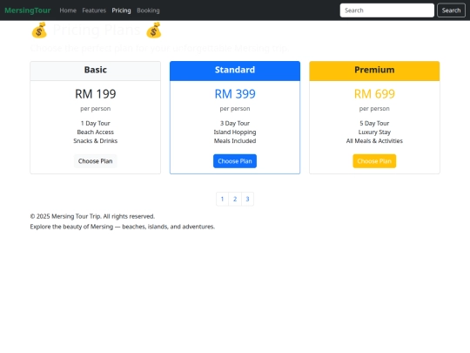
Task: Click the "Island Hopping" feature text
Action: [x=235, y=132]
